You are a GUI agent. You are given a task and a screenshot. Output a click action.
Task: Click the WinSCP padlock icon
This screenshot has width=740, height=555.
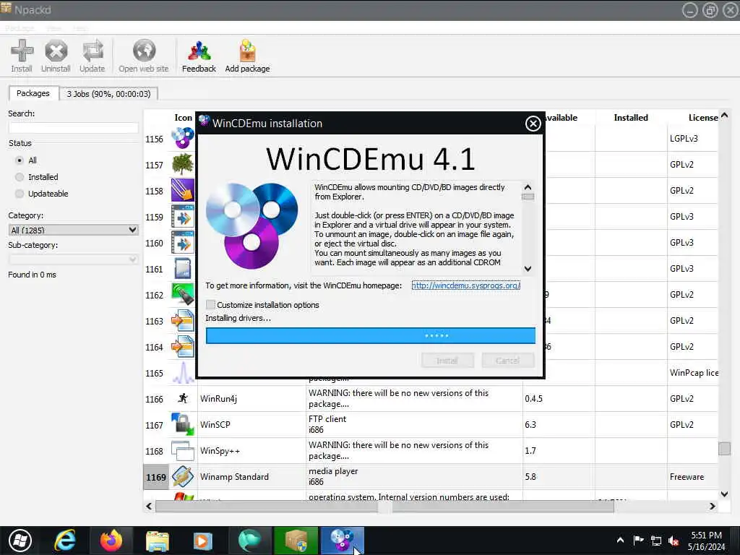pyautogui.click(x=183, y=424)
